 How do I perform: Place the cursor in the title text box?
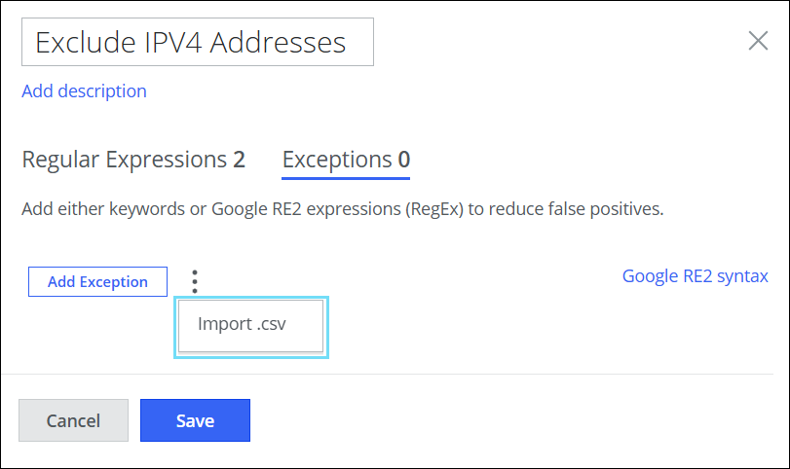(198, 43)
